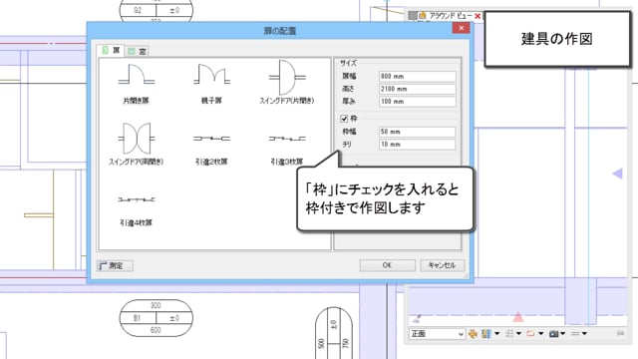Expand the grid icon dropdown arrow

coord(518,334)
